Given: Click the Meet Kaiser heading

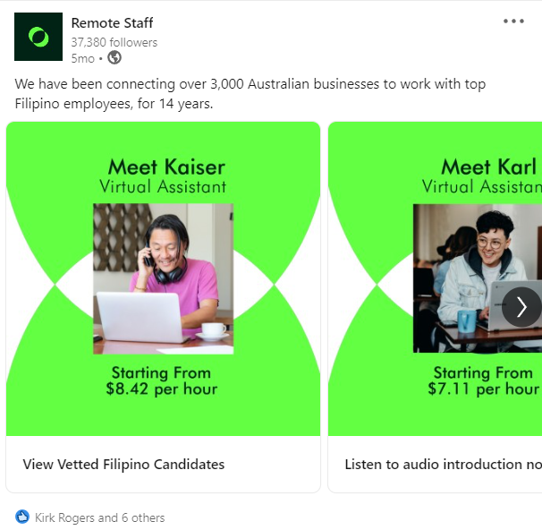Looking at the screenshot, I should (x=166, y=167).
